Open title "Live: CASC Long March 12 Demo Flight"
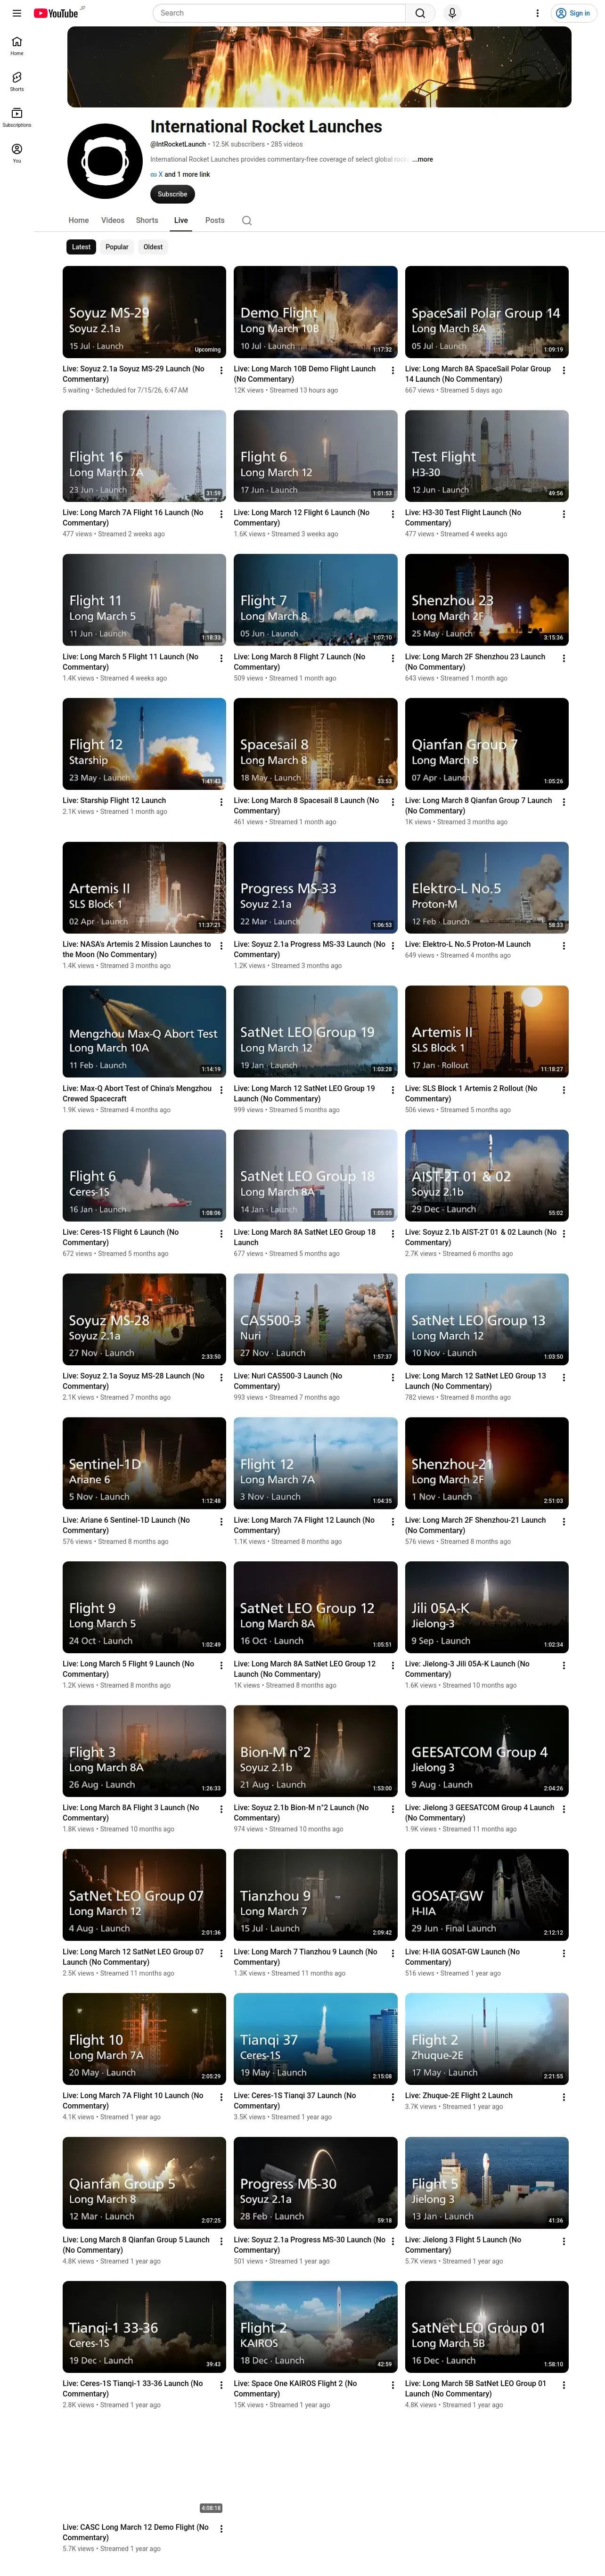This screenshot has width=605, height=2576. click(136, 2532)
